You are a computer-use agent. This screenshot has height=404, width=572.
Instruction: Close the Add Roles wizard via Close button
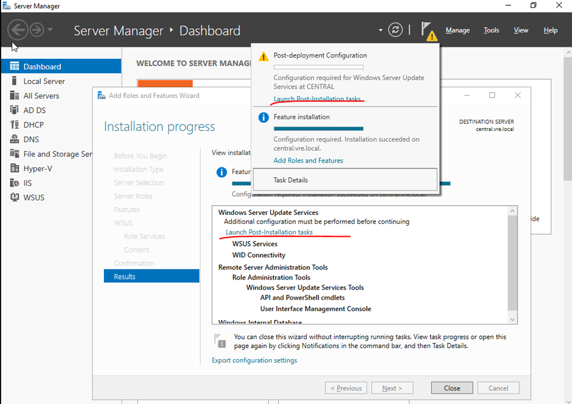pos(452,388)
